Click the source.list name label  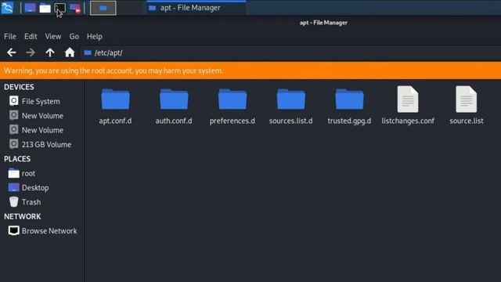click(467, 121)
